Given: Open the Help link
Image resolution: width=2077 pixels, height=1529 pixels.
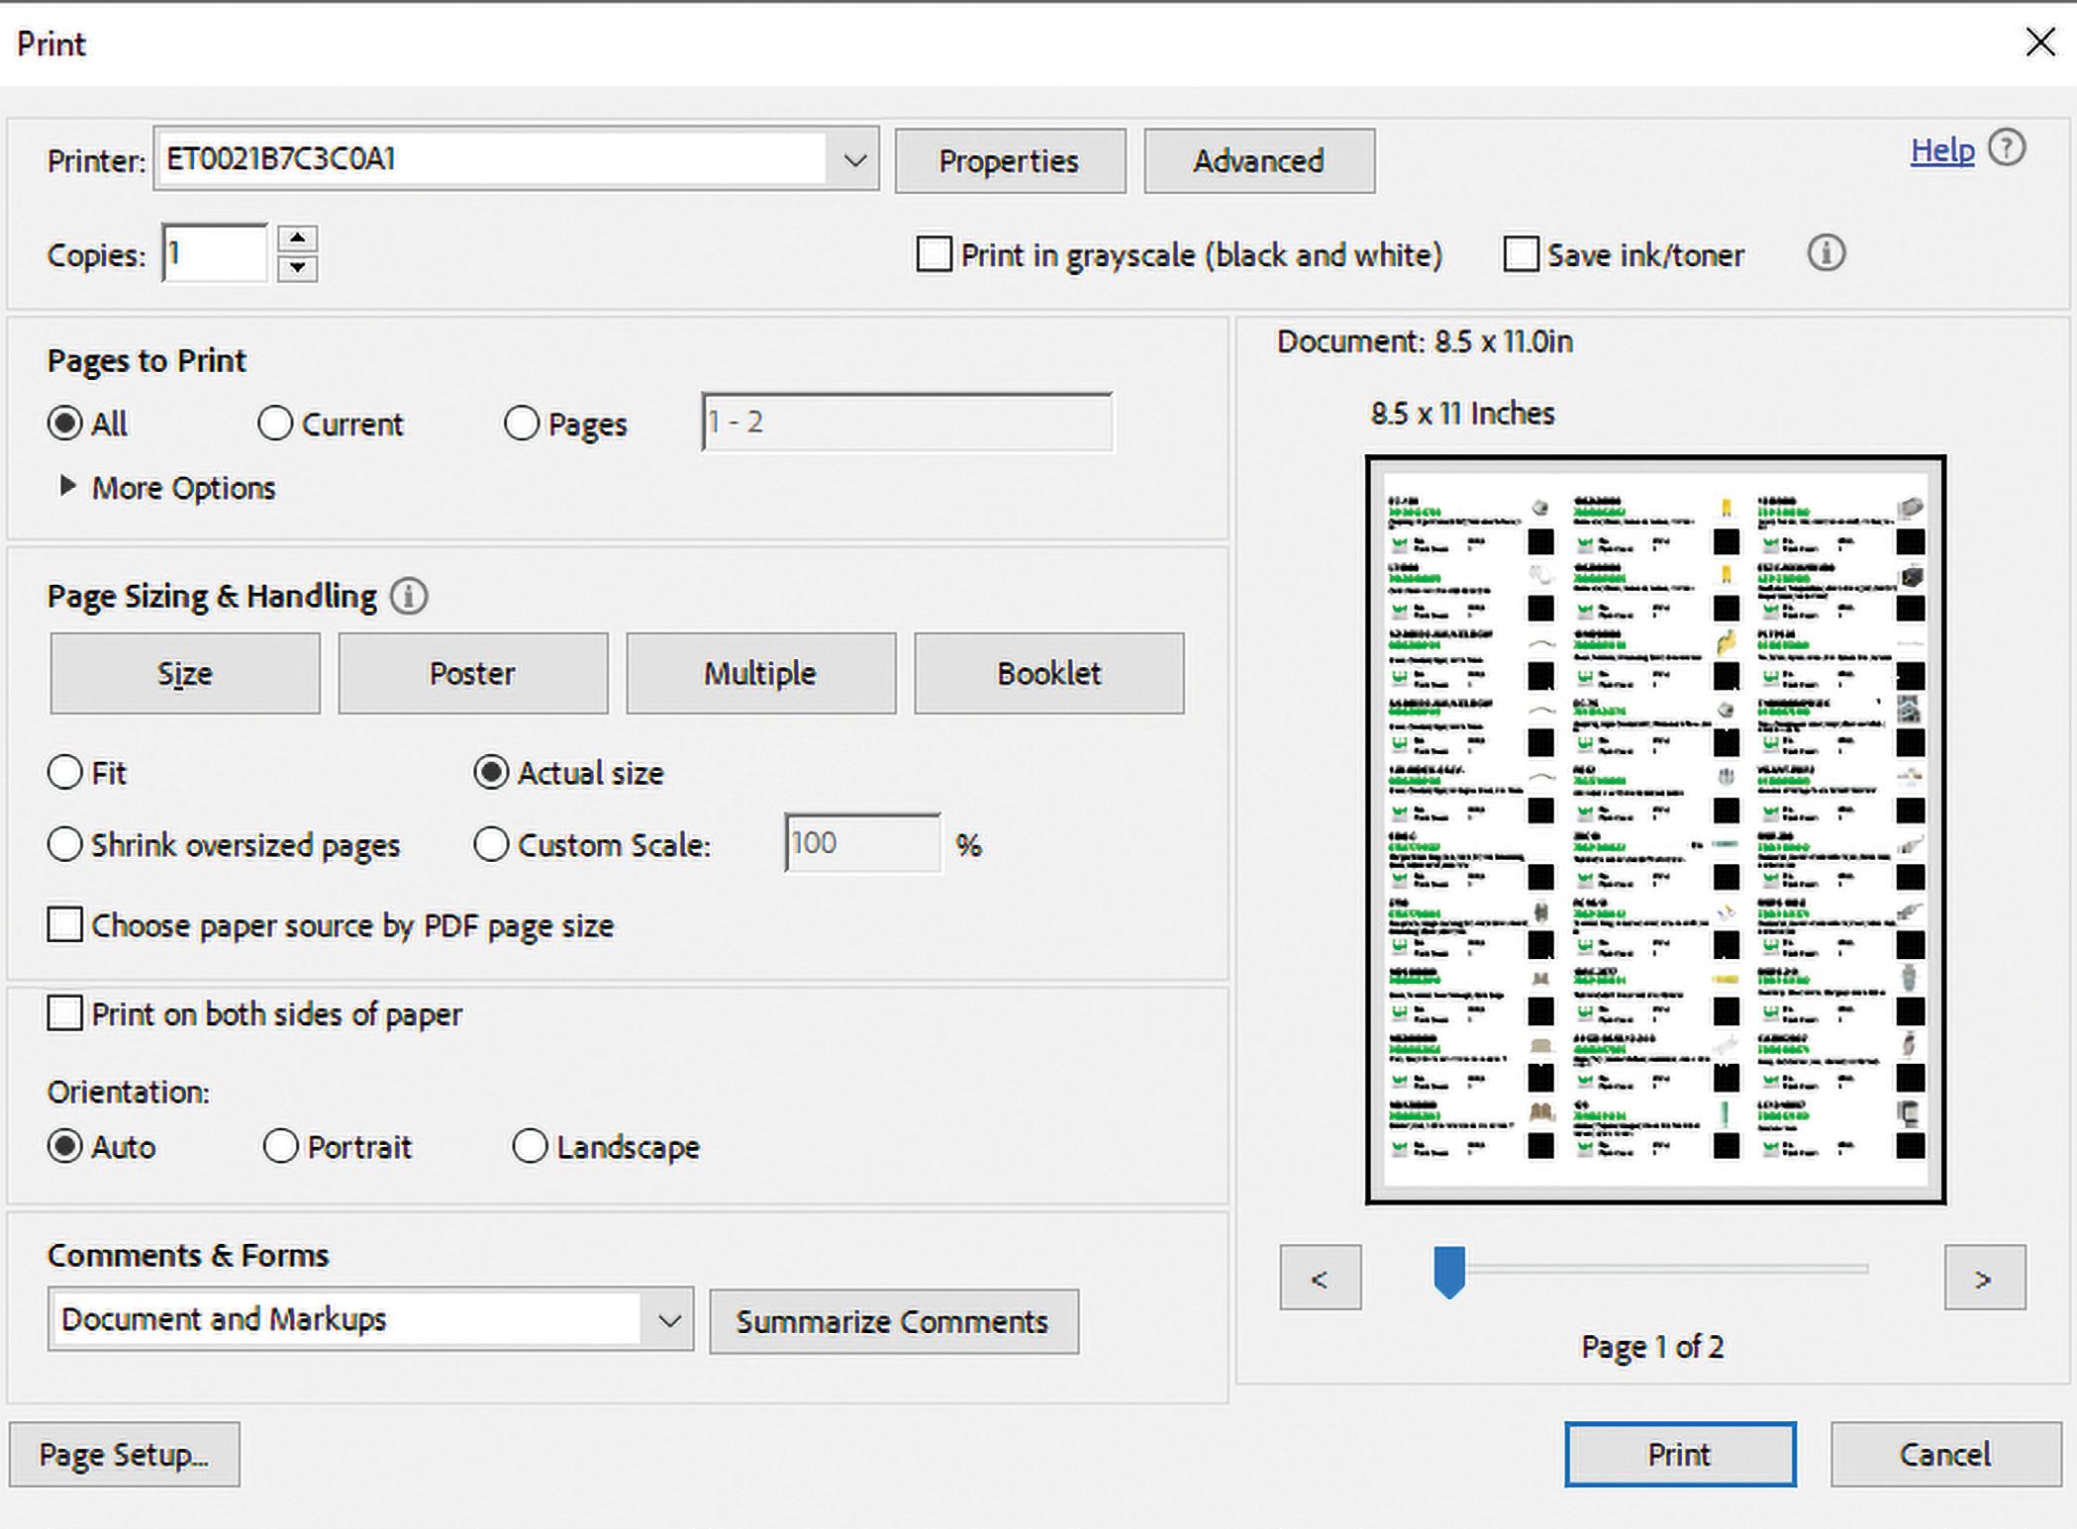Looking at the screenshot, I should click(x=1941, y=150).
